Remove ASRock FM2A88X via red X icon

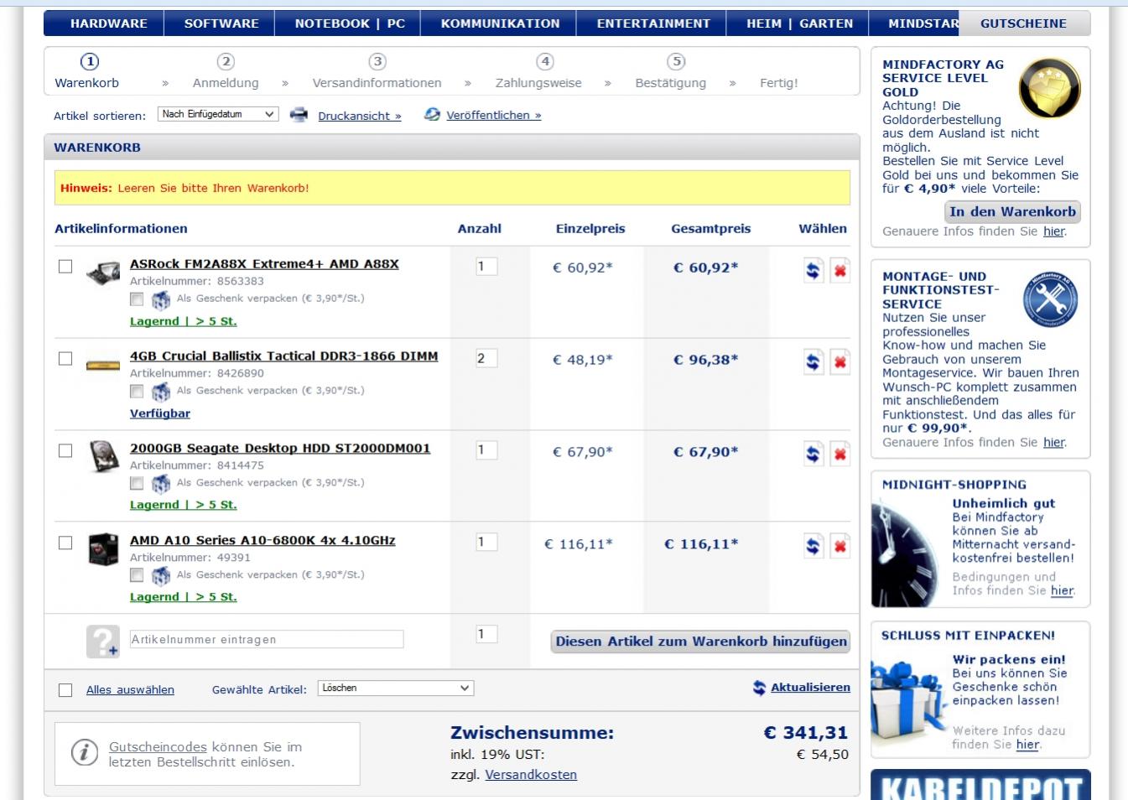[x=840, y=271]
